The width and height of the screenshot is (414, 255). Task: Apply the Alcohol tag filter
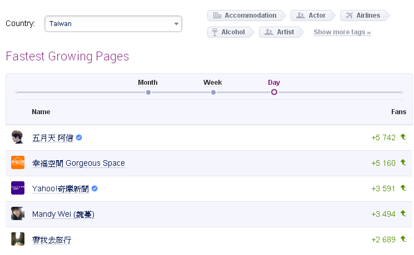(x=228, y=32)
